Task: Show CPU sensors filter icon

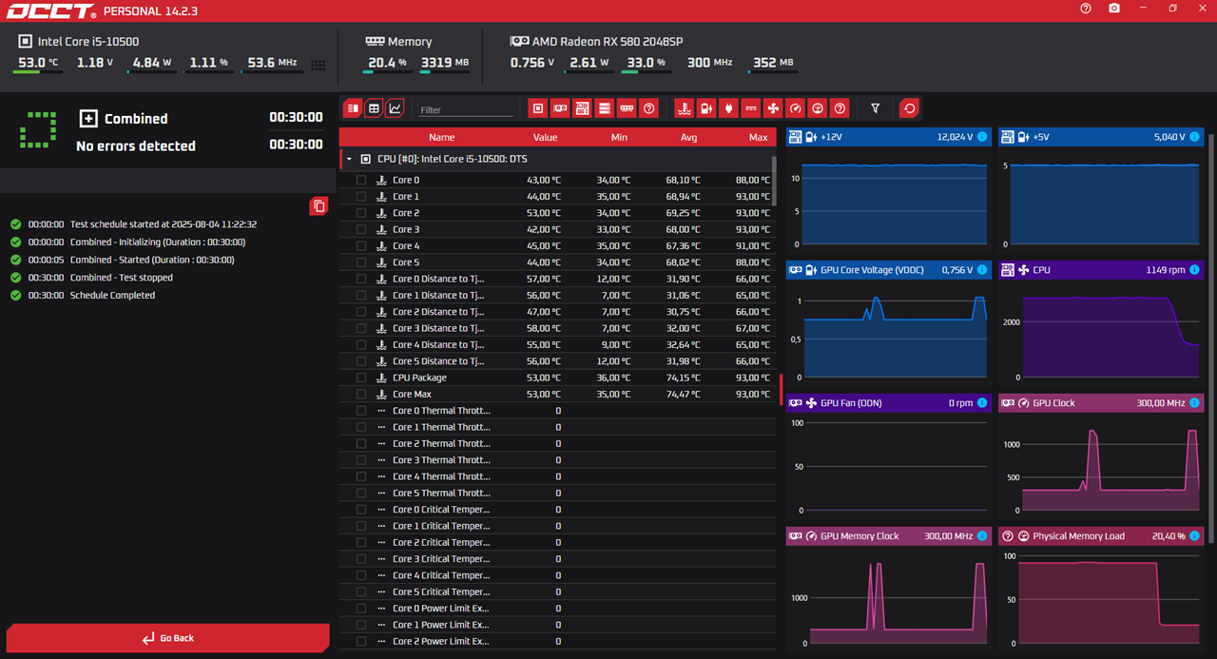Action: point(538,108)
